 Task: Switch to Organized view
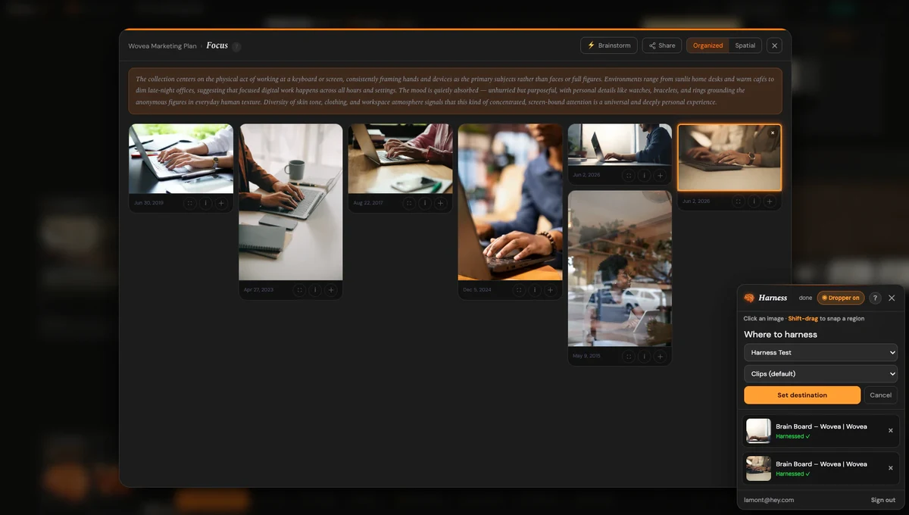click(x=708, y=45)
